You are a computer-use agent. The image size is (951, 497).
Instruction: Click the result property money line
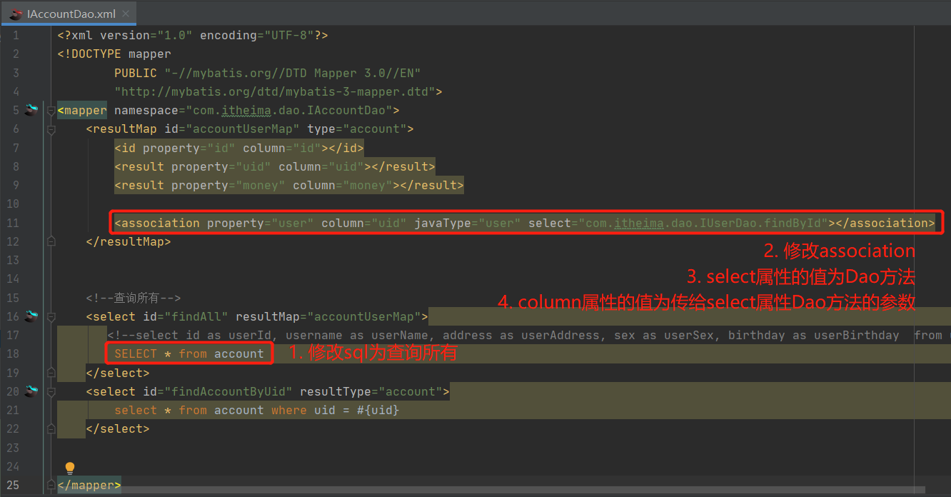coord(289,185)
